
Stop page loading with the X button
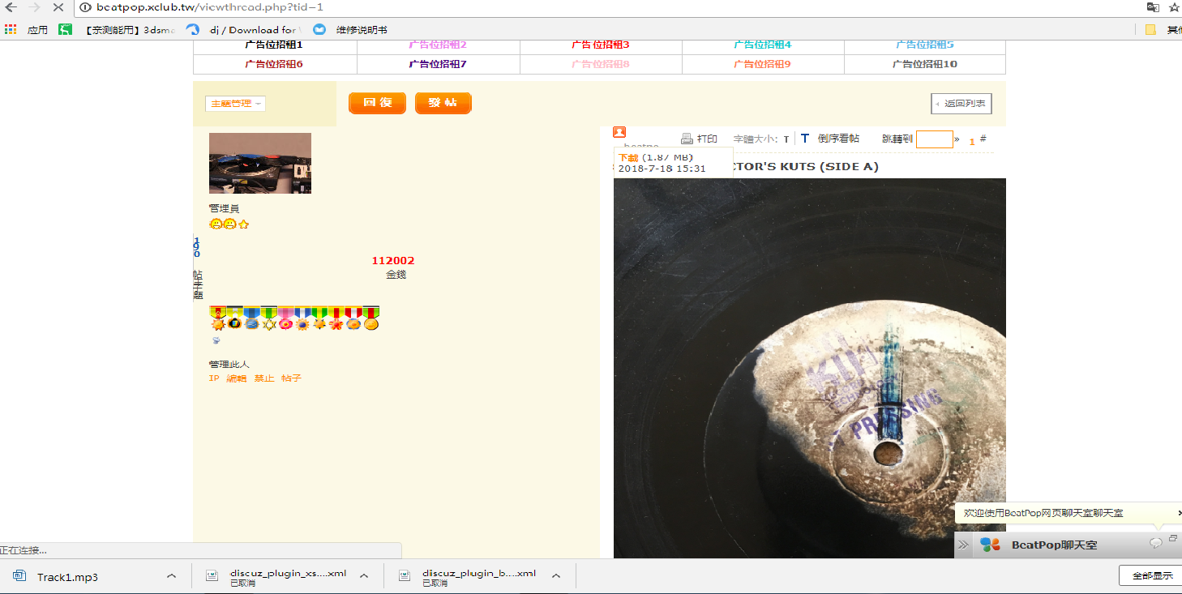[58, 7]
